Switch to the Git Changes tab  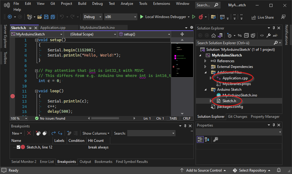click(x=238, y=117)
